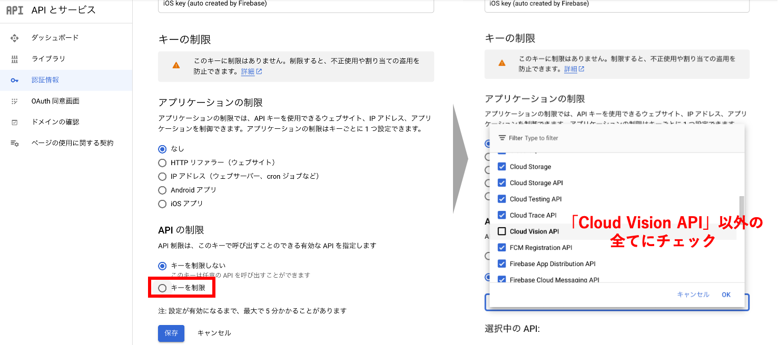Select the キーを制限 radio button
Screen dimensions: 778x345
(162, 288)
